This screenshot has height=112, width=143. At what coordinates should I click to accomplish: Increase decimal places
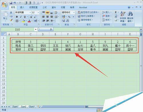(x=63, y=21)
